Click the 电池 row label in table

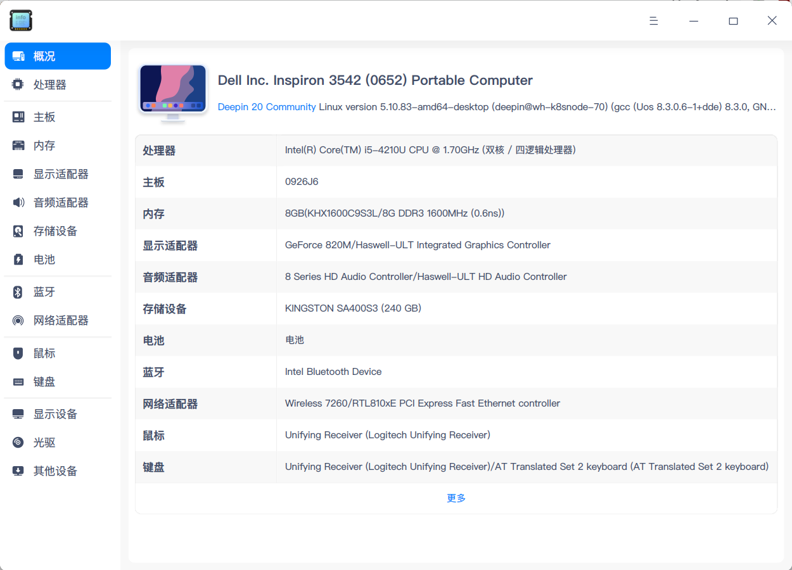coord(153,341)
